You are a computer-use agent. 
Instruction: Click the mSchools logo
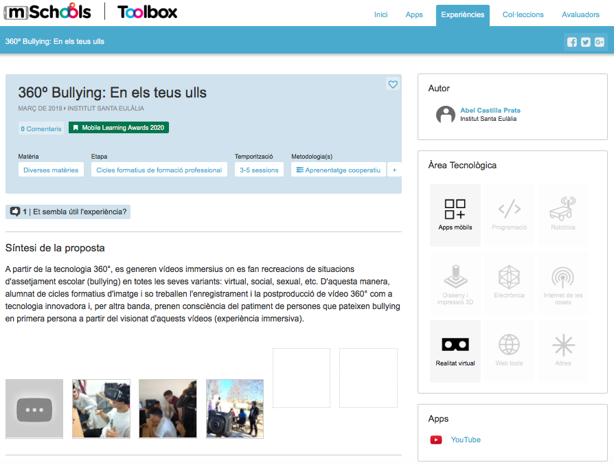coord(47,12)
